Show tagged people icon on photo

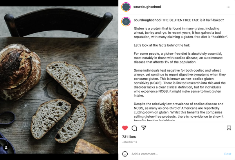click(6, 147)
